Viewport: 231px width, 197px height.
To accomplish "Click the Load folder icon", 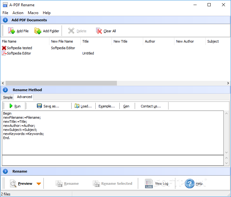I will [77, 106].
